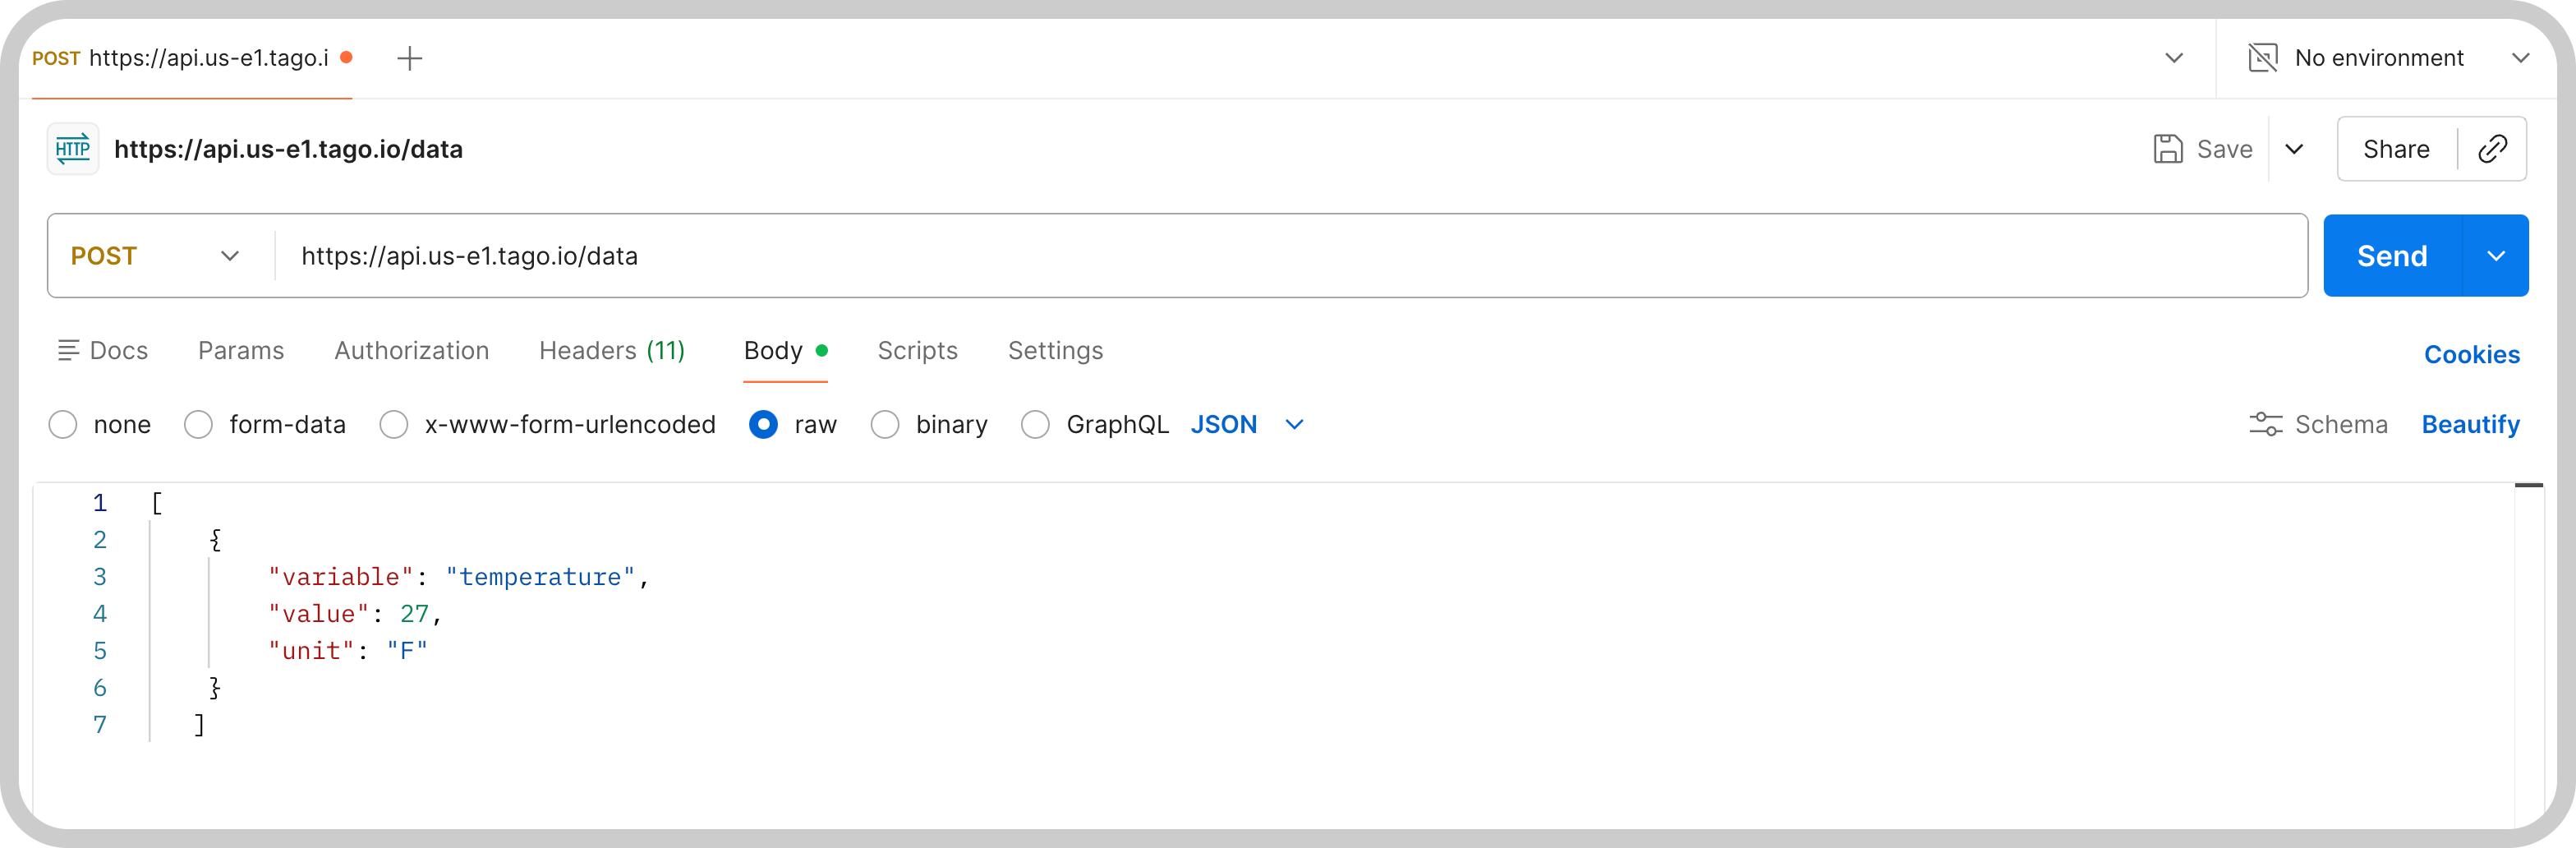Viewport: 2576px width, 848px height.
Task: Open the JSON format dropdown
Action: (x=1247, y=424)
